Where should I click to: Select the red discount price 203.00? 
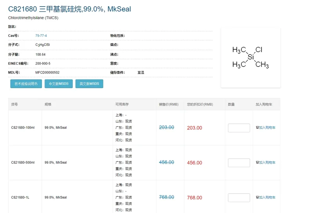pos(194,128)
